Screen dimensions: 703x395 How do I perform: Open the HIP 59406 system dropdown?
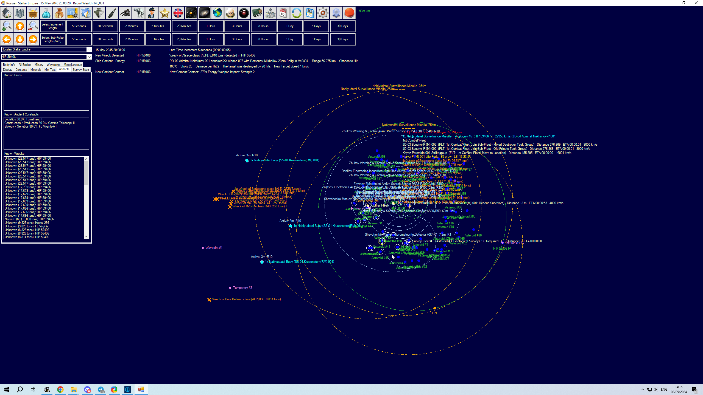[89, 57]
